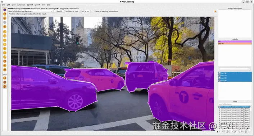Viewport: 254px width, 136px height.
Task: Go to next image via right-arrow toolbar icon
Action: click(x=5, y=14)
